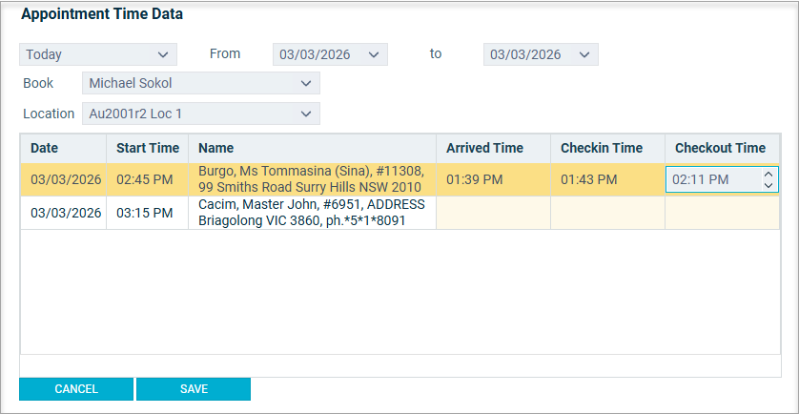Edit the 02:11 PM checkout time field
This screenshot has height=414, width=799.
click(710, 179)
